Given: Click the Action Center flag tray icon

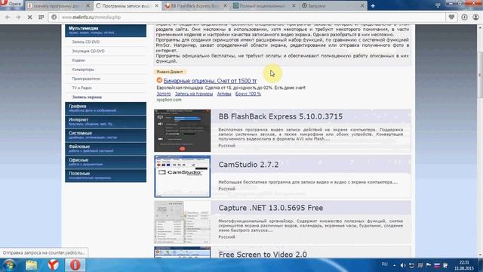Looking at the screenshot, I should click(429, 265).
